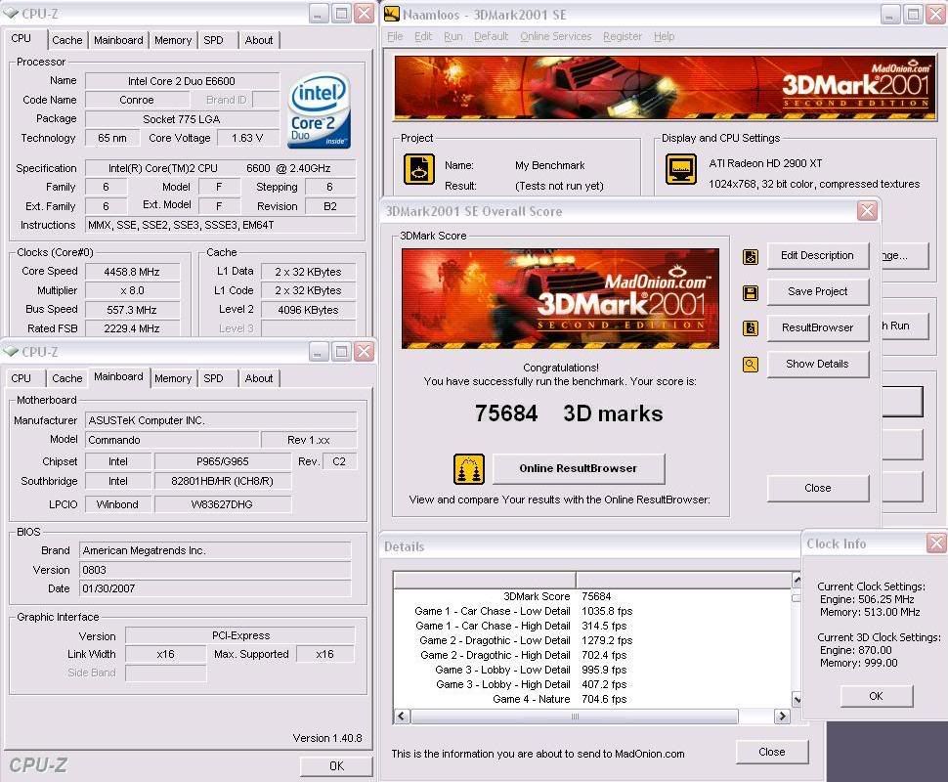Image resolution: width=948 pixels, height=782 pixels.
Task: Open the Memory tab in lower CPU-Z
Action: (173, 378)
